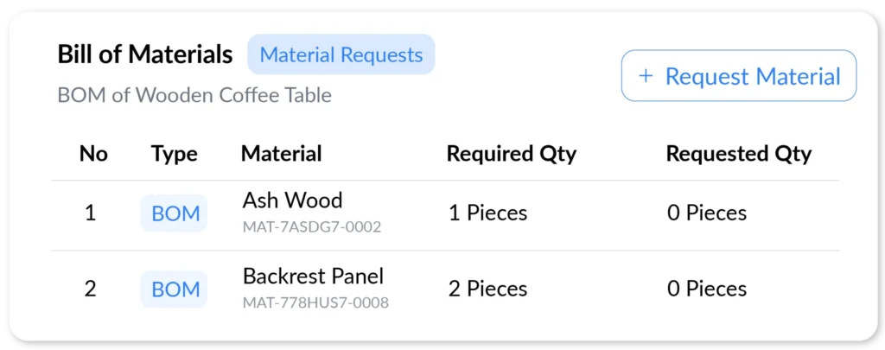885x350 pixels.
Task: Click the BOM of Wooden Coffee Table subtitle
Action: click(194, 95)
